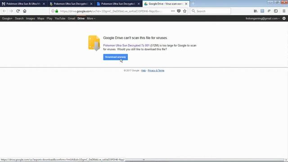Open page actions three-dots menu
The height and width of the screenshot is (162, 288).
coord(173,11)
